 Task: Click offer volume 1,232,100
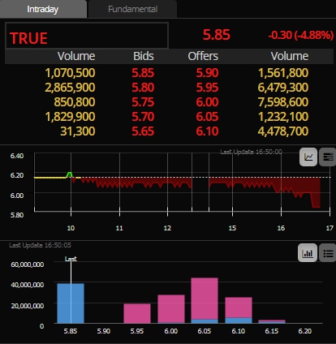[283, 117]
